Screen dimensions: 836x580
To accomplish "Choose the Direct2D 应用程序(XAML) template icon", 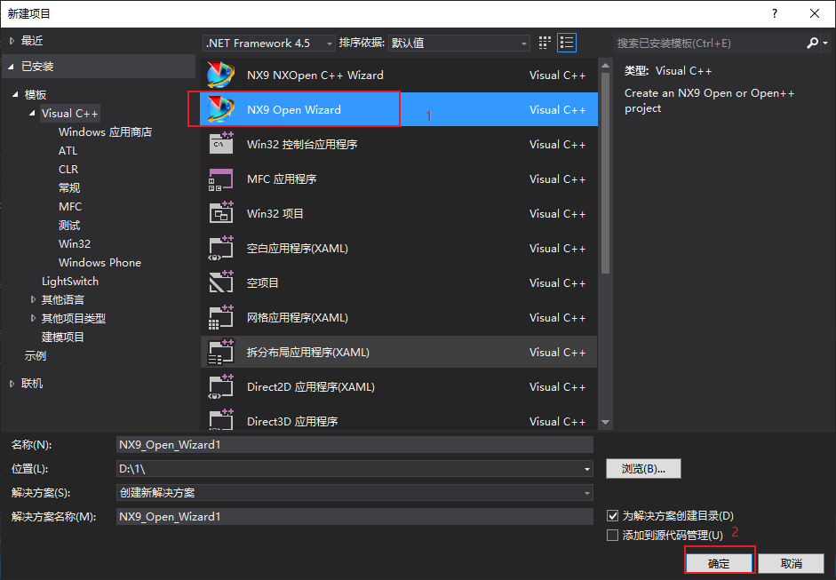I will 220,387.
